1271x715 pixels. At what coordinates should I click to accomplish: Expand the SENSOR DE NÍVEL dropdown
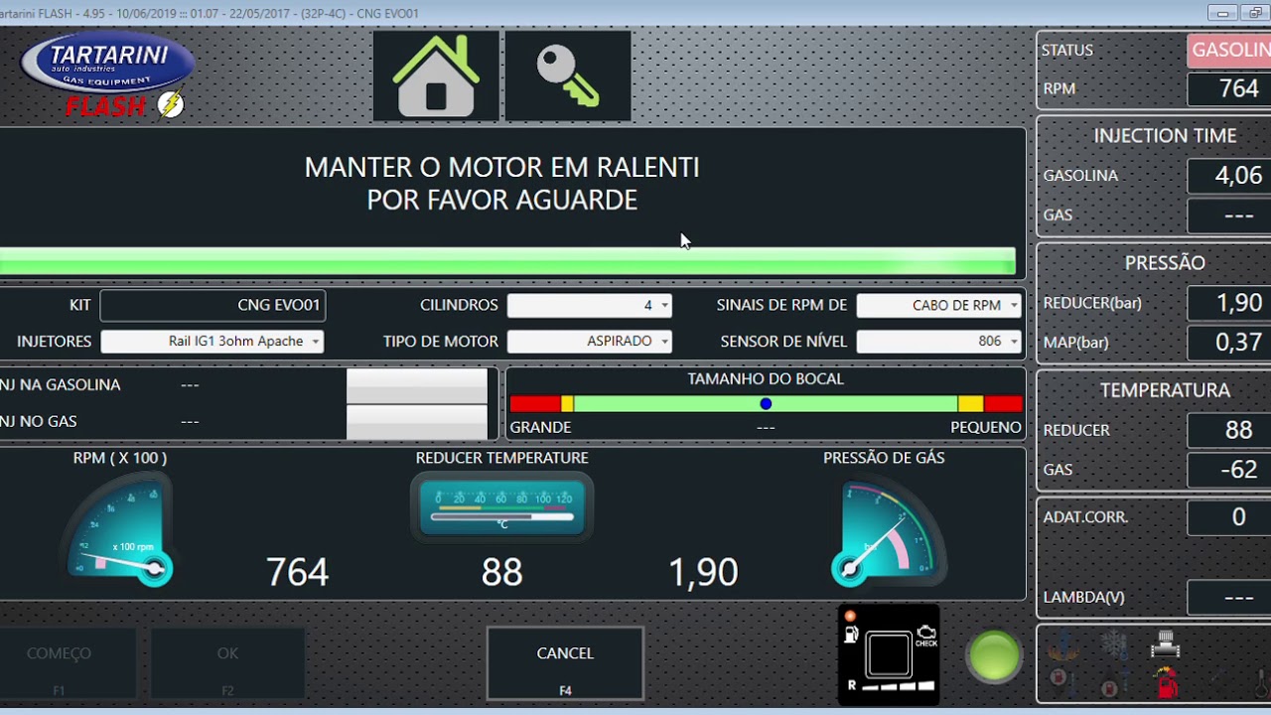click(939, 342)
